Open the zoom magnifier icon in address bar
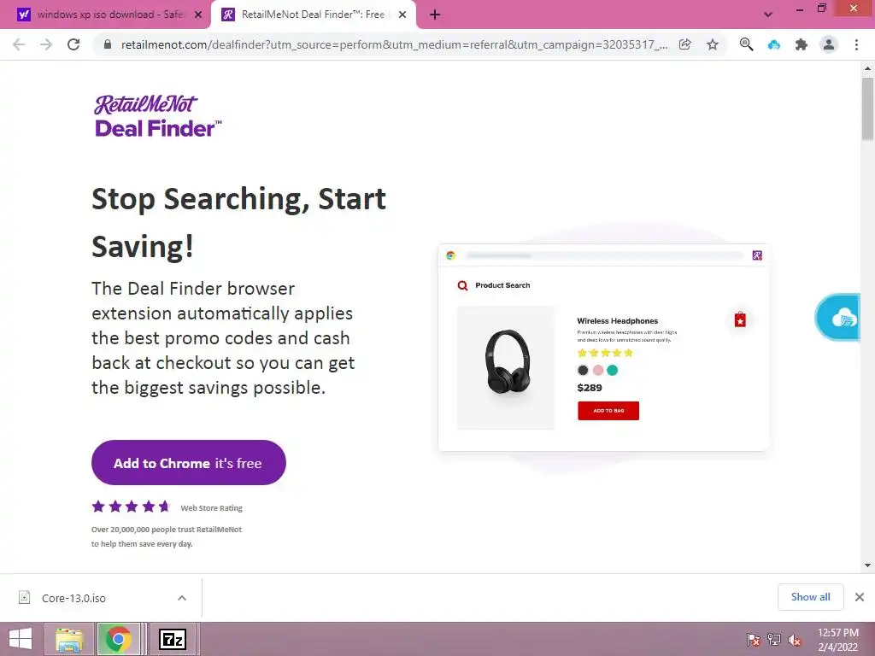This screenshot has height=656, width=875. (x=746, y=44)
